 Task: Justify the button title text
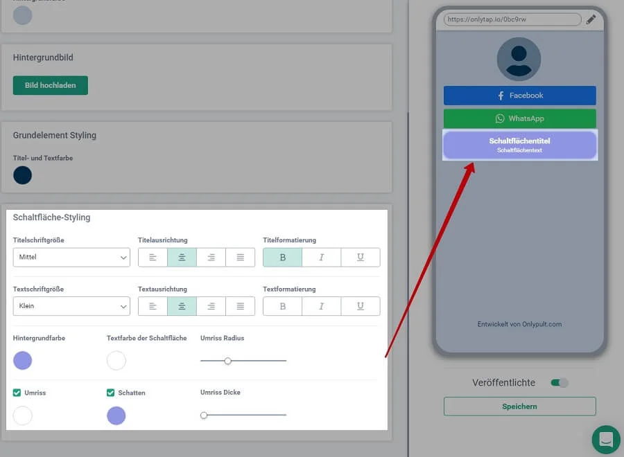(240, 258)
